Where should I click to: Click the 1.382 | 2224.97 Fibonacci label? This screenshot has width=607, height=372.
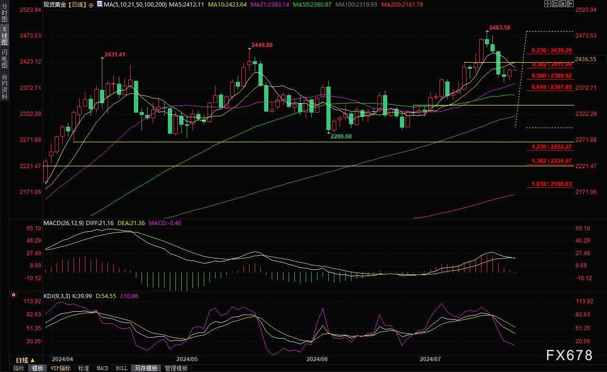pos(551,161)
